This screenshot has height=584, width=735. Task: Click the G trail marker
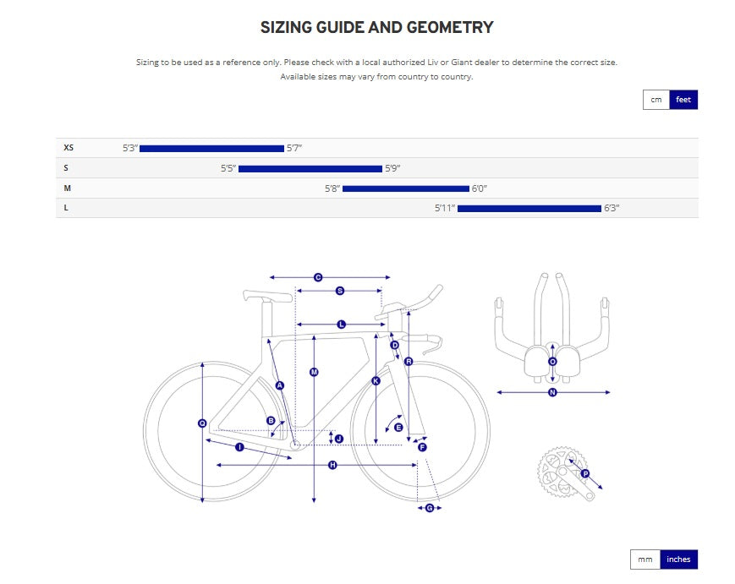[x=430, y=508]
